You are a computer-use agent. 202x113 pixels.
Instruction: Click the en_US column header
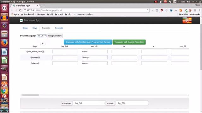click(94, 46)
